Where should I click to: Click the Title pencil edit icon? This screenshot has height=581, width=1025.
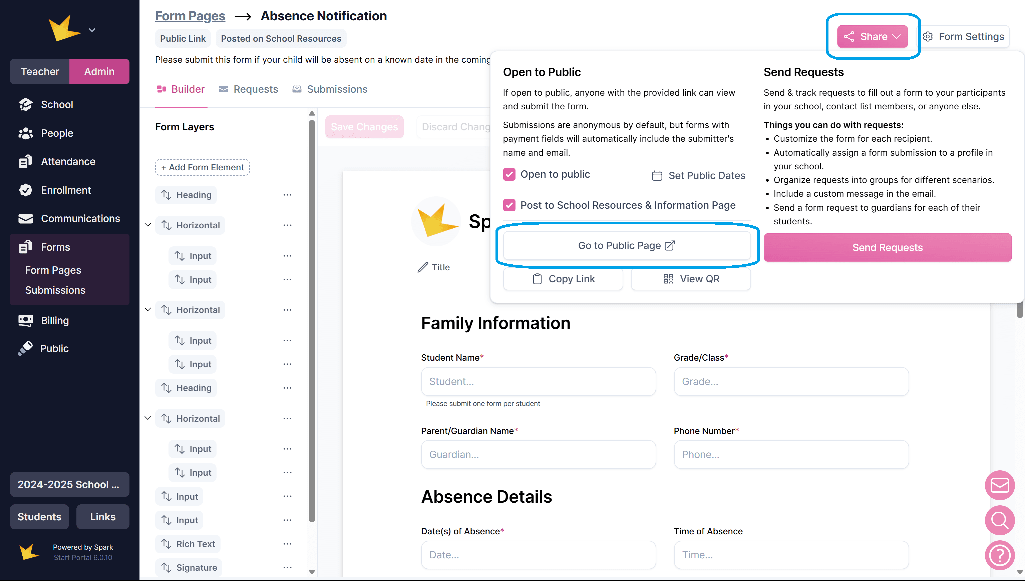(423, 267)
